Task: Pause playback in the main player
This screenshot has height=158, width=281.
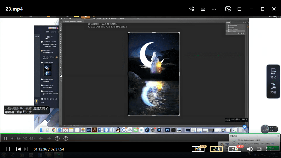Action: coord(8,149)
